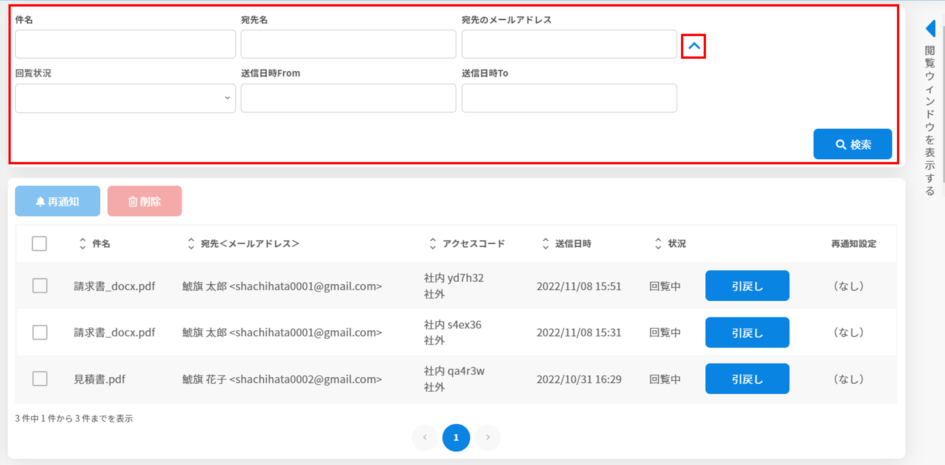Sort by 状況 column arrows
This screenshot has width=945, height=465.
click(x=658, y=243)
